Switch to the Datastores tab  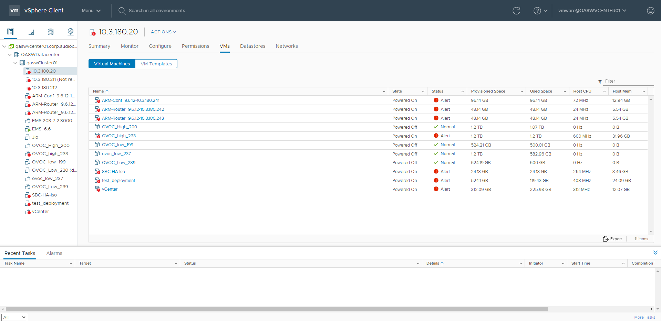(252, 46)
